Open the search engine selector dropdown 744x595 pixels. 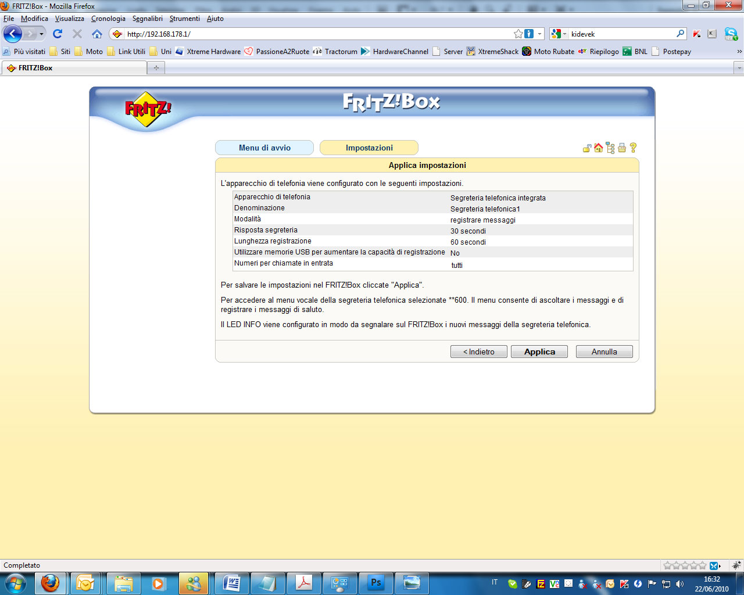point(559,34)
